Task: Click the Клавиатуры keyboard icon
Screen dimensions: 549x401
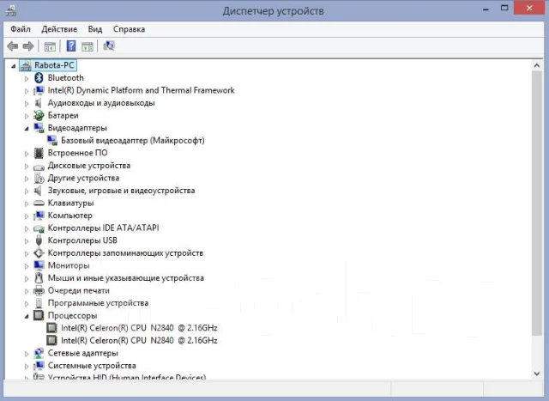Action: 39,203
